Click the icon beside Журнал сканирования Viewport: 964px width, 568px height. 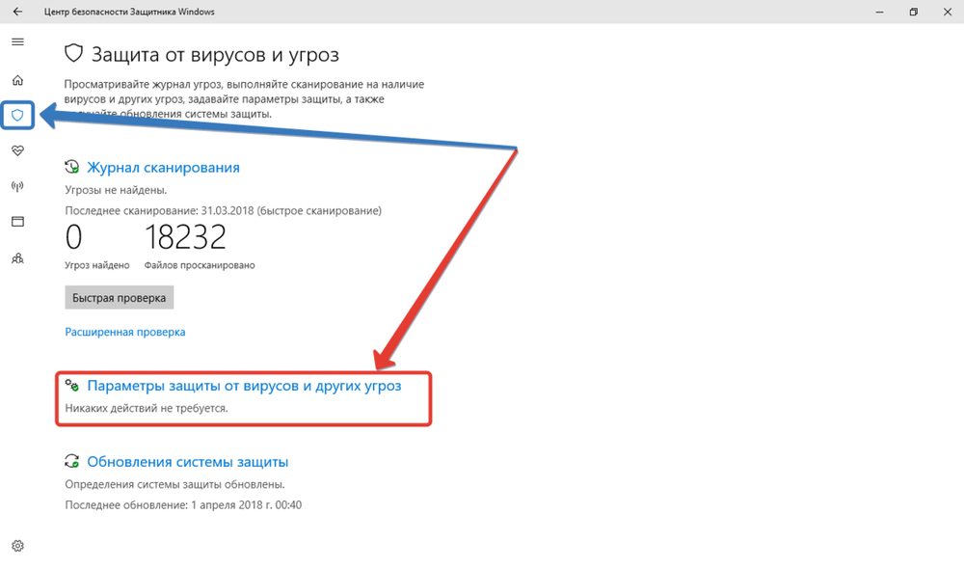pos(72,167)
